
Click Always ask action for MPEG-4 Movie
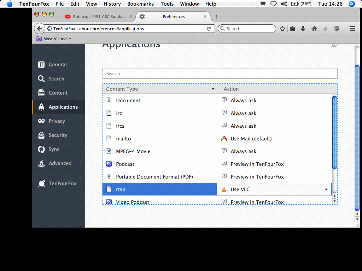tap(243, 151)
